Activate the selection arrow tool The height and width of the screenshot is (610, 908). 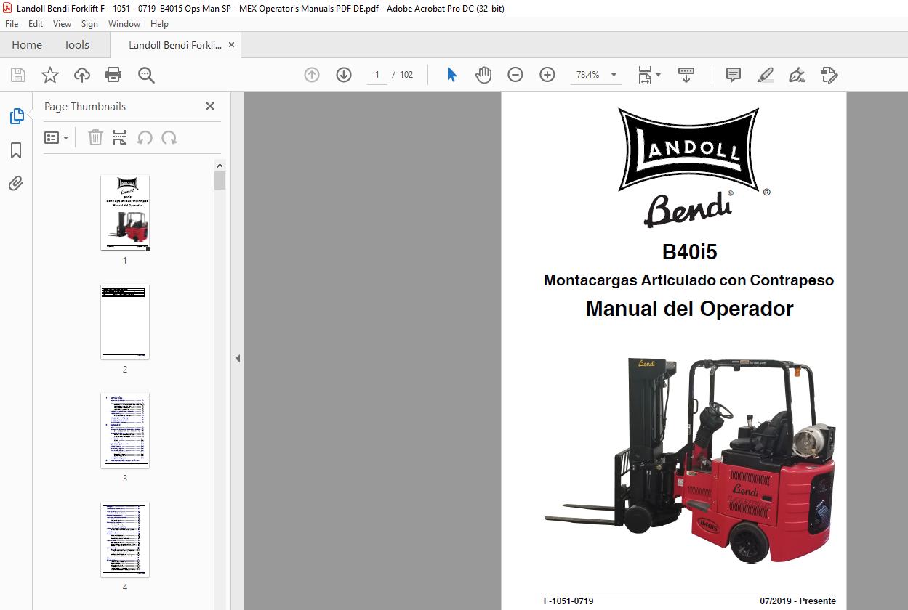pyautogui.click(x=451, y=75)
